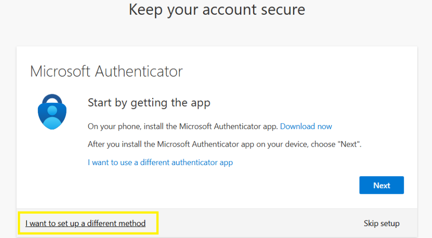The height and width of the screenshot is (238, 432).
Task: Click the Keep your account secure heading
Action: 216,10
